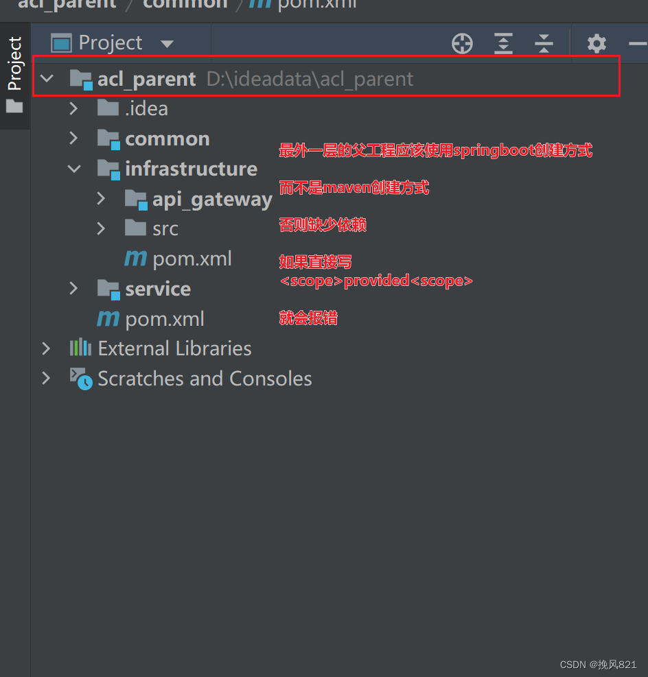Expand the service module

74,288
